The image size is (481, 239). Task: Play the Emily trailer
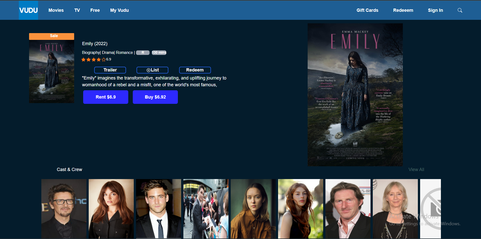pos(110,70)
